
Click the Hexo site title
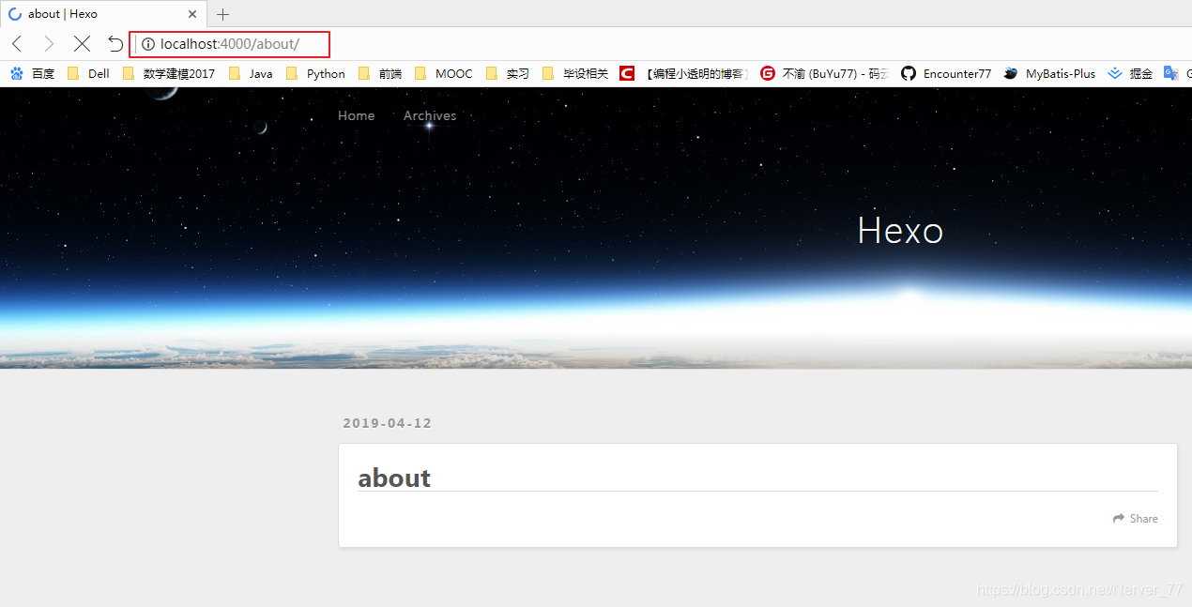pyautogui.click(x=900, y=231)
